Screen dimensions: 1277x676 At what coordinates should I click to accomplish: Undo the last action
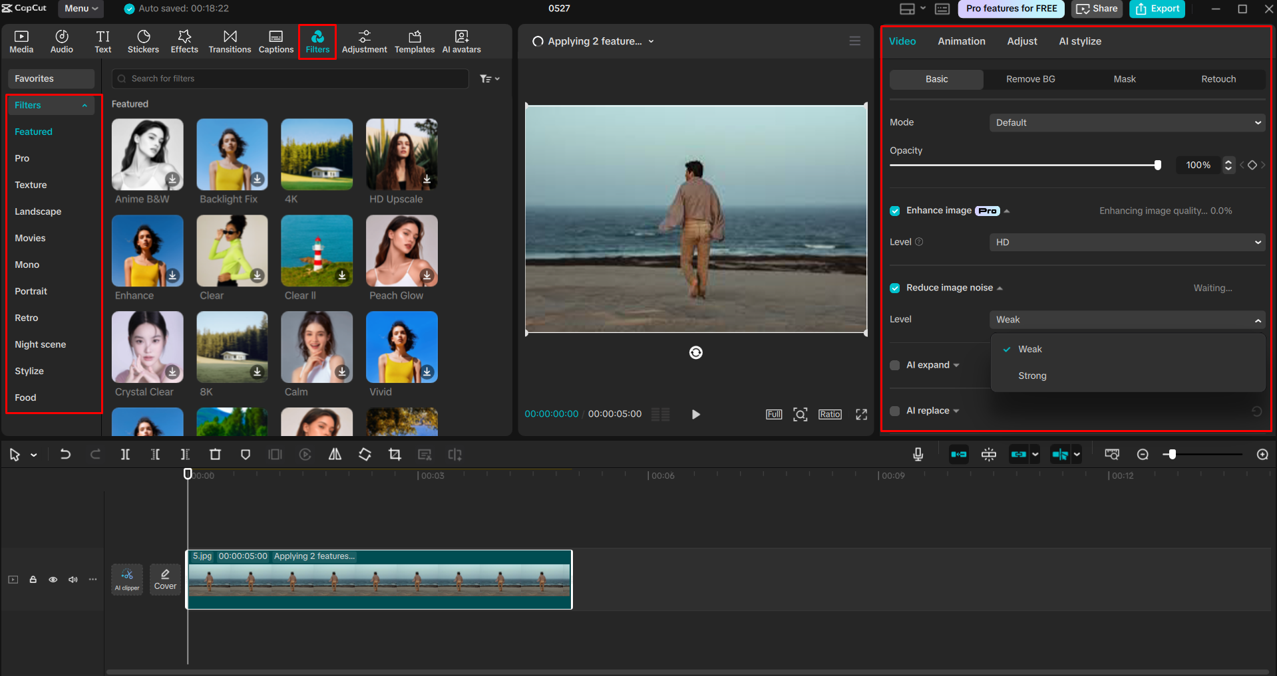point(65,454)
